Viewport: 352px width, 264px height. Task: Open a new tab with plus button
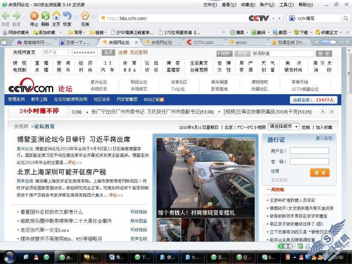click(x=317, y=42)
